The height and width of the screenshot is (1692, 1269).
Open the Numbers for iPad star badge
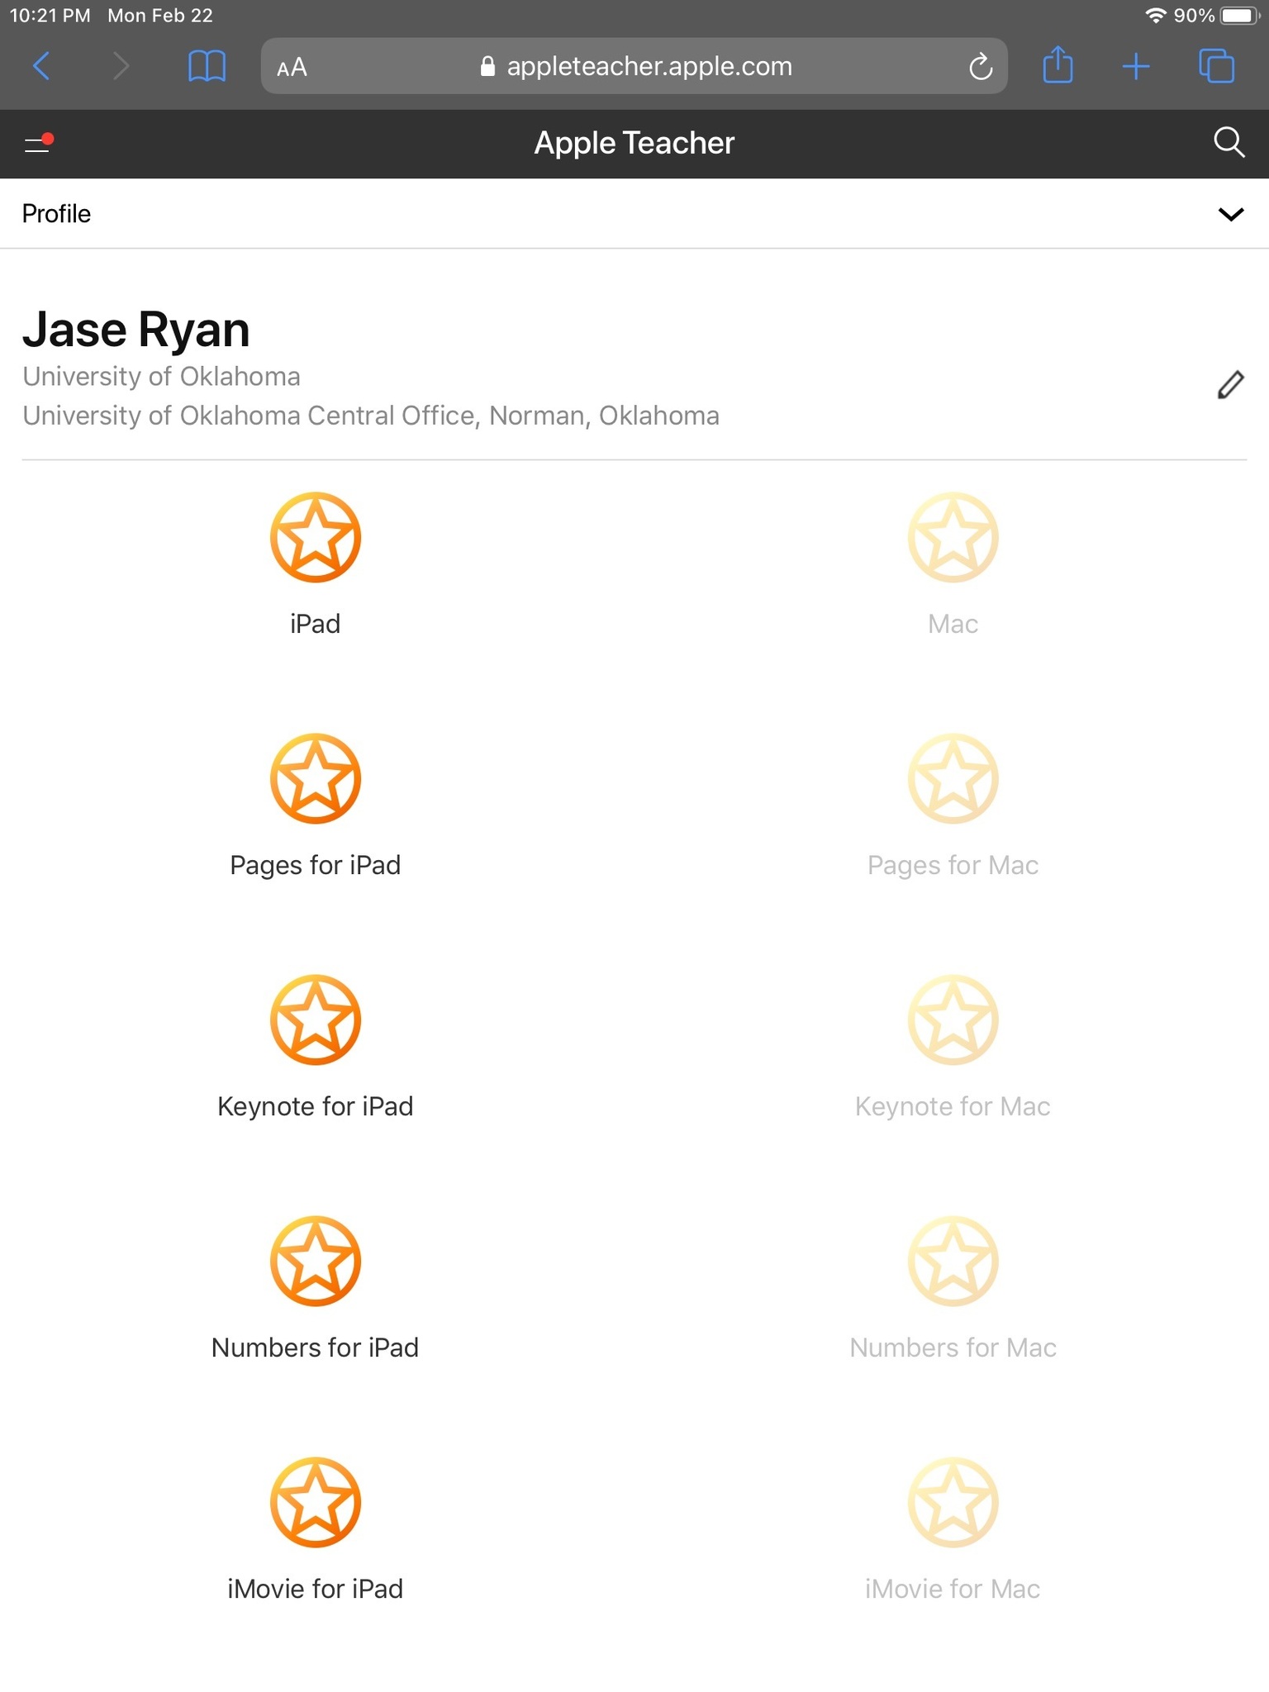click(x=315, y=1261)
